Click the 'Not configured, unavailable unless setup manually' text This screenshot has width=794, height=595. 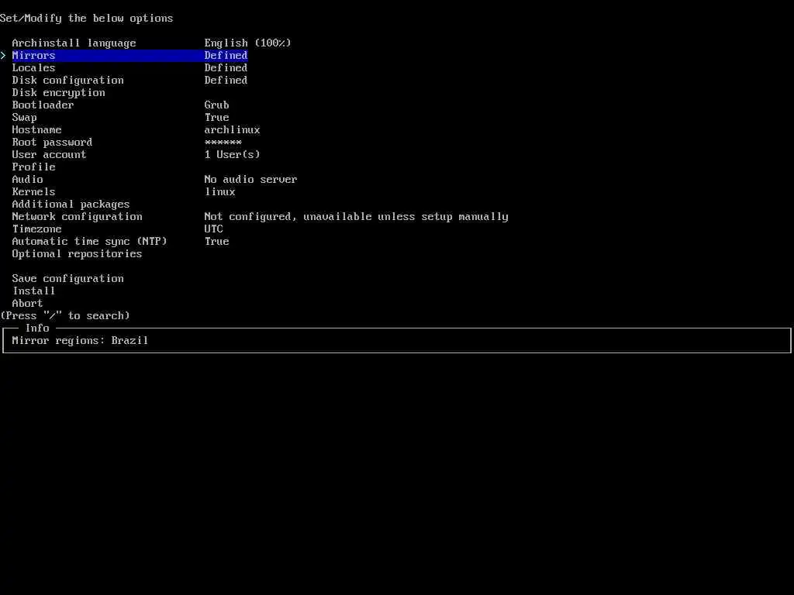tap(357, 217)
